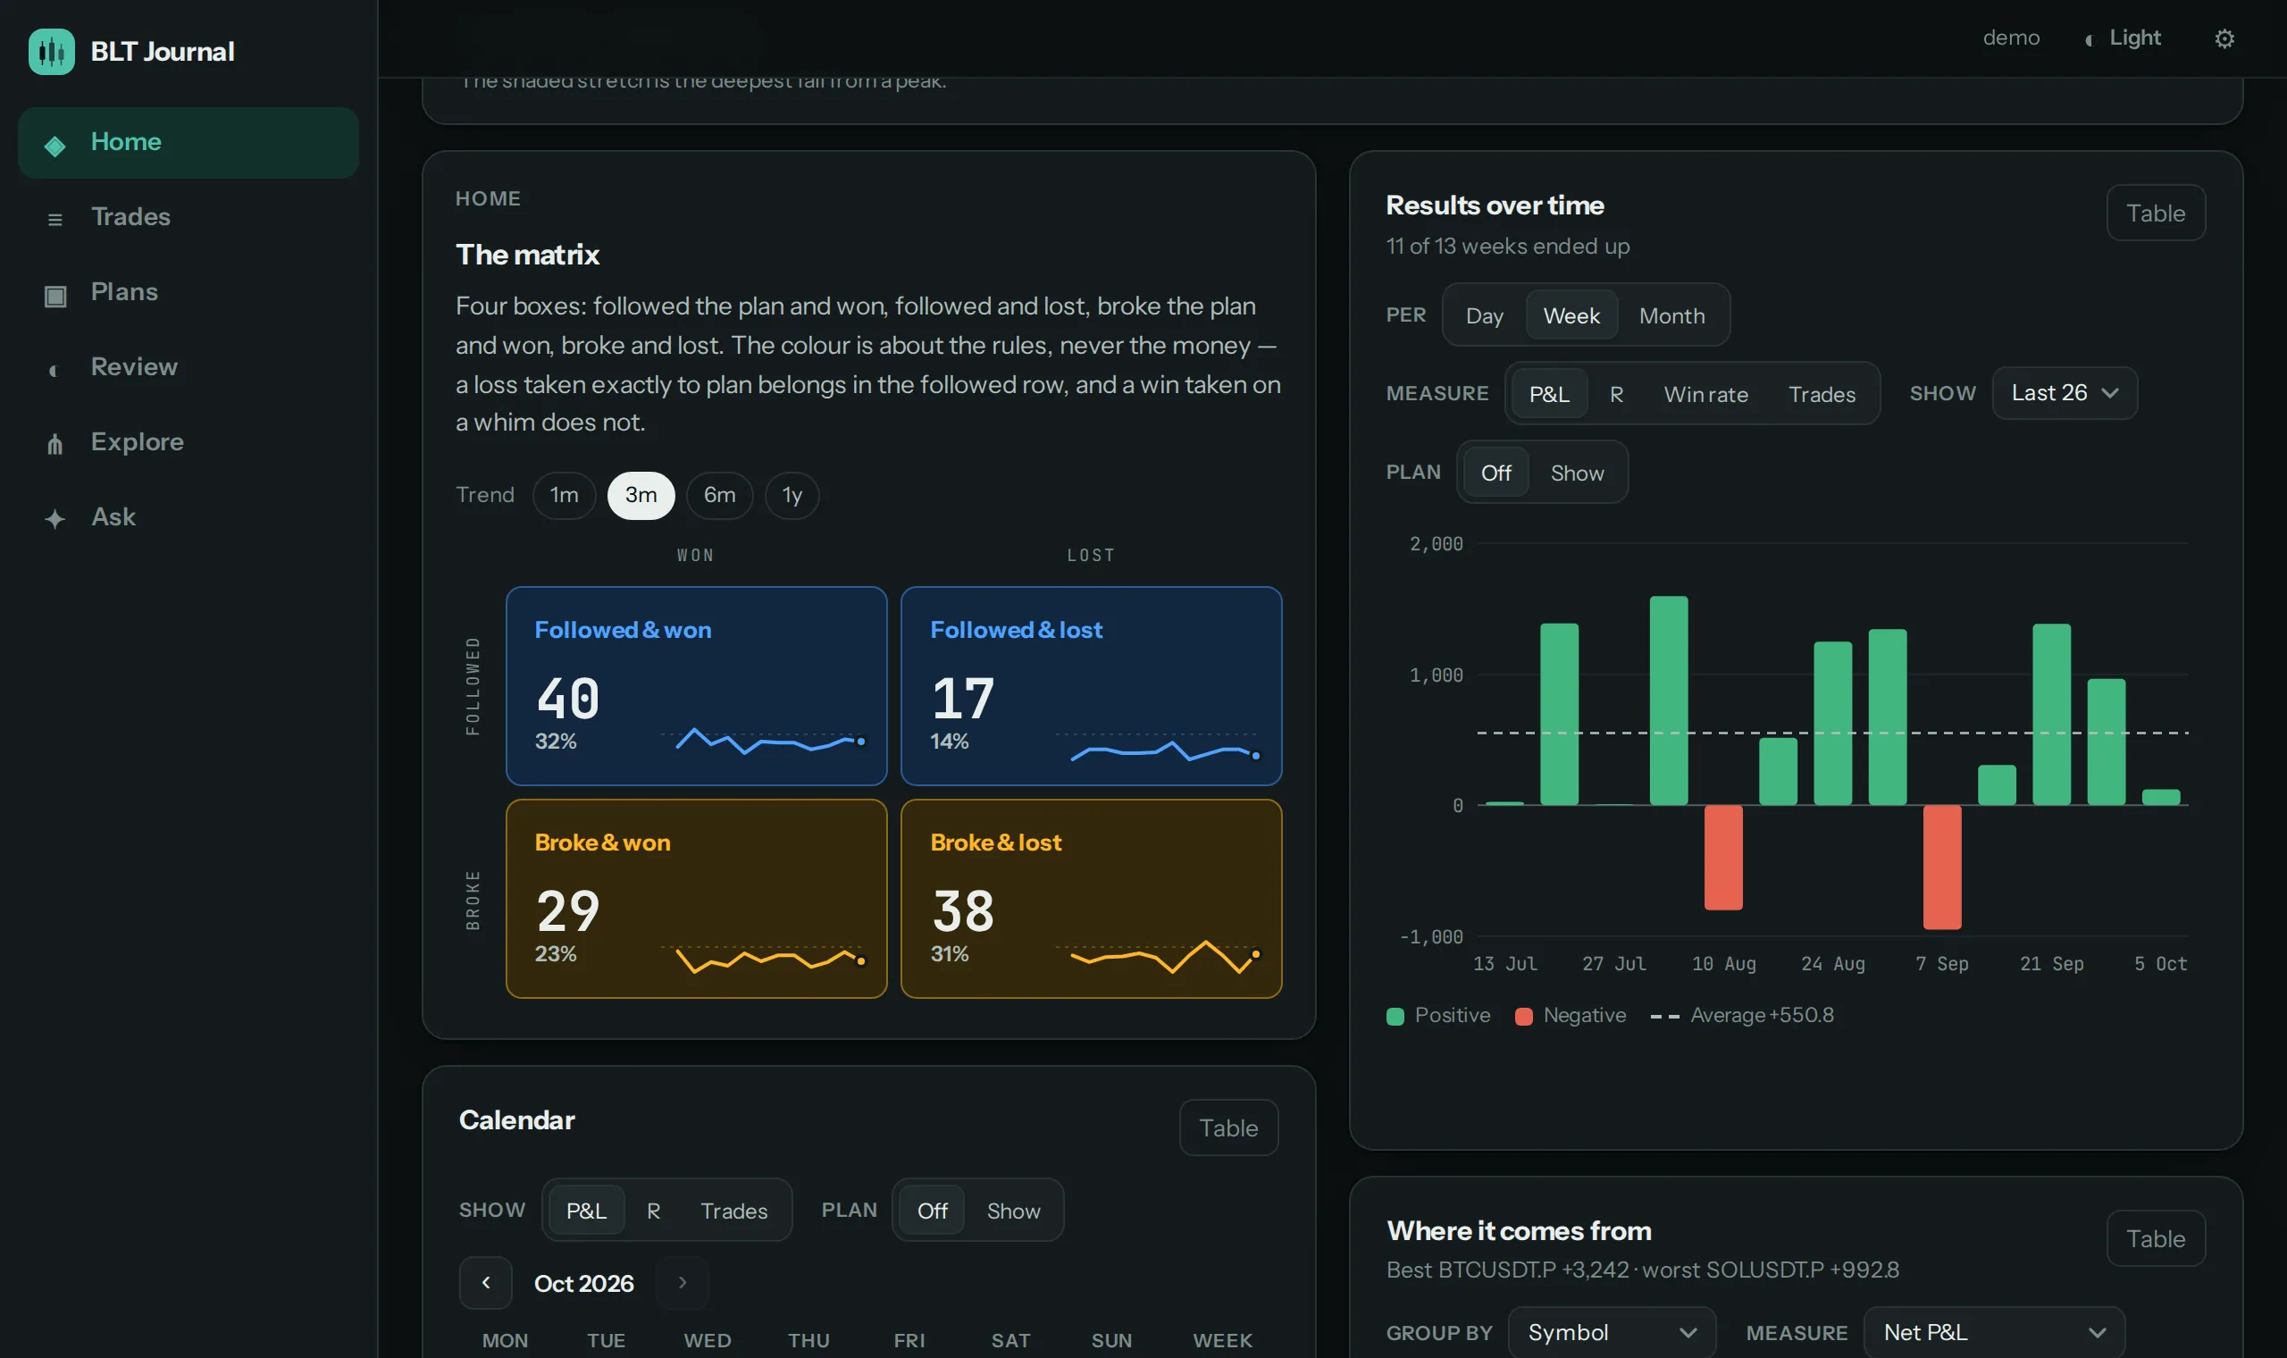Viewport: 2287px width, 1358px height.
Task: Click the Plans square icon in sidebar
Action: tap(54, 295)
